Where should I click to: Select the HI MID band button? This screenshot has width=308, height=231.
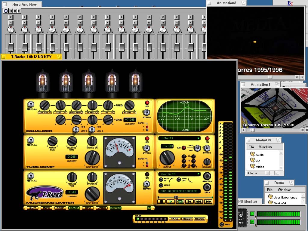92,113
